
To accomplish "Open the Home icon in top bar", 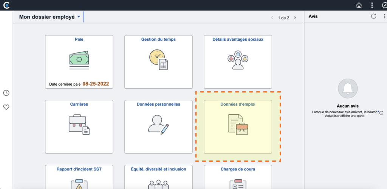I will click(x=359, y=5).
